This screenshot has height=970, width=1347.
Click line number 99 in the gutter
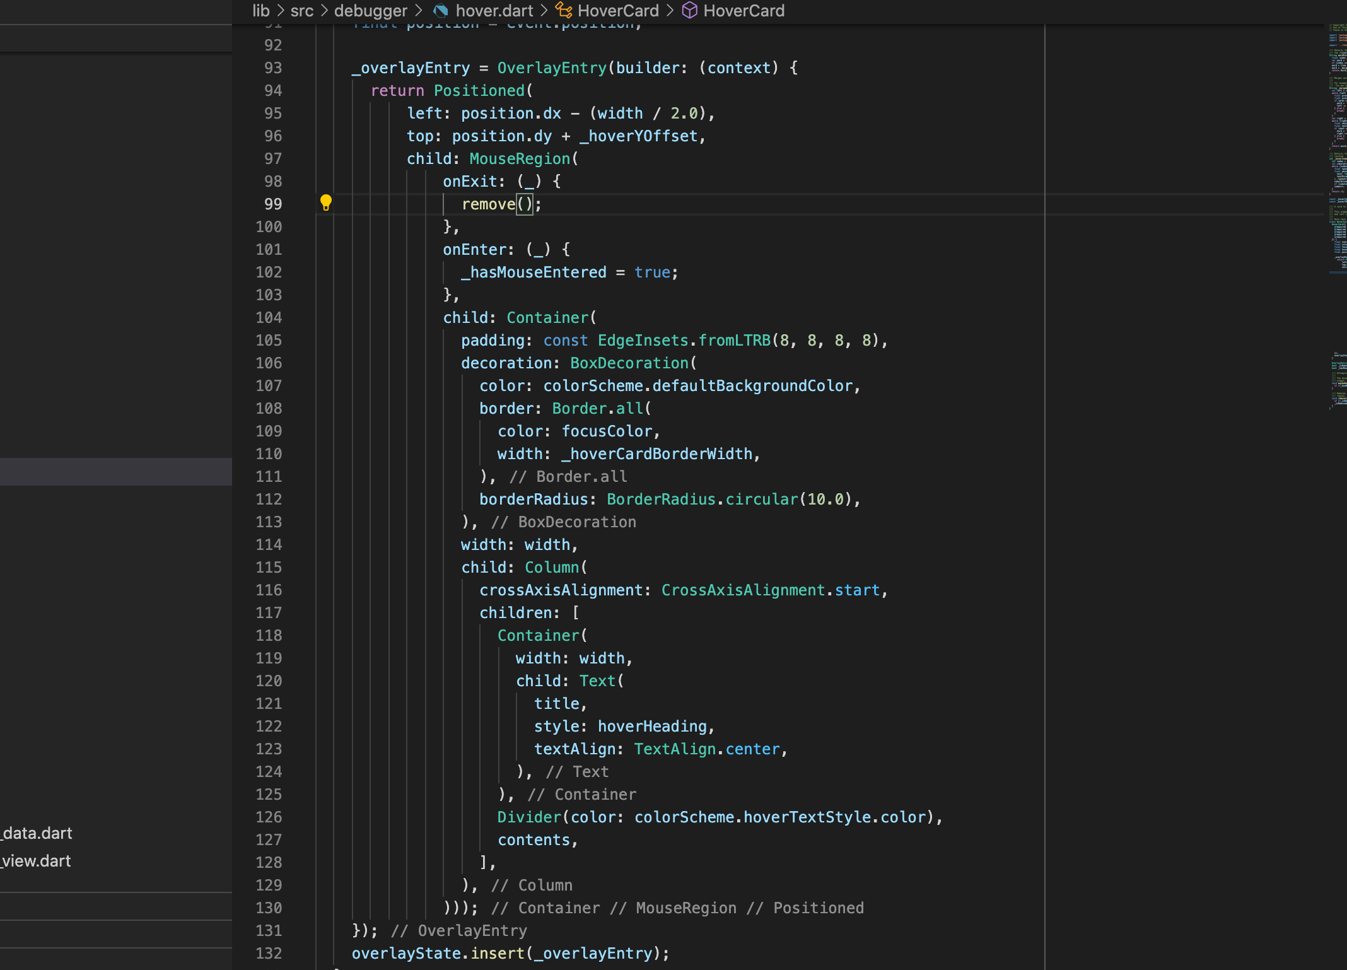click(x=272, y=204)
